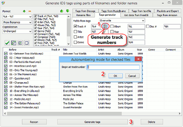Click the empty square uncheck all icon
The width and height of the screenshot is (183, 127).
pos(27,43)
